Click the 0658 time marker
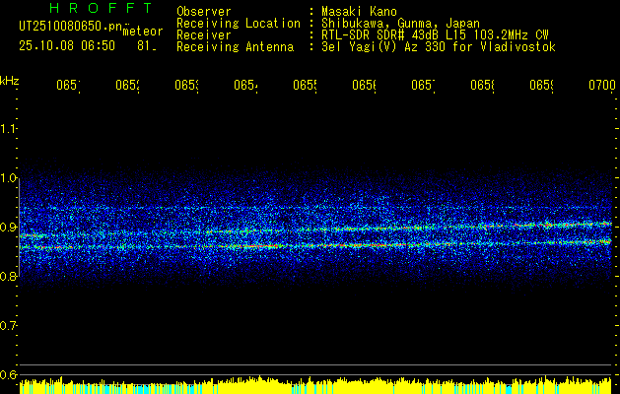Screen dimensions: 620x394 [x=483, y=86]
